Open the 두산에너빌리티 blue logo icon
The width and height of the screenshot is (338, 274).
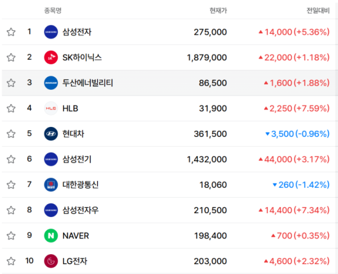click(x=51, y=83)
